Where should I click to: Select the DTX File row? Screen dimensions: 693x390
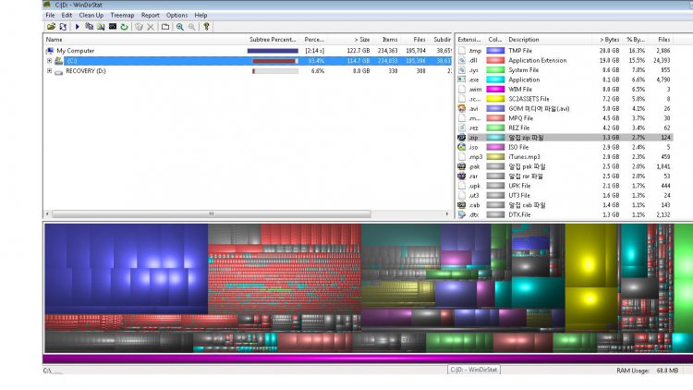(565, 214)
